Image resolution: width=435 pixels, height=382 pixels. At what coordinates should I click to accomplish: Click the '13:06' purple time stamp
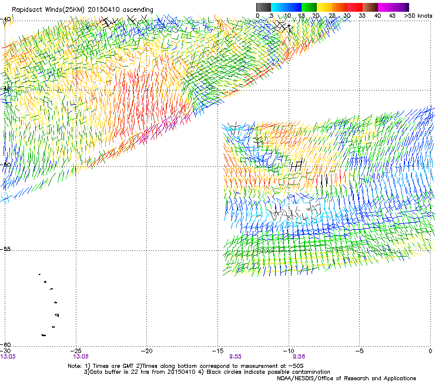pyautogui.click(x=81, y=357)
